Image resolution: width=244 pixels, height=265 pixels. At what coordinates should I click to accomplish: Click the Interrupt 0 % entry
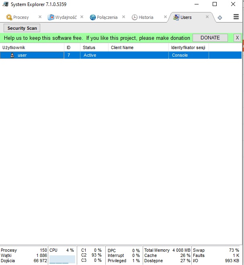click(x=124, y=255)
